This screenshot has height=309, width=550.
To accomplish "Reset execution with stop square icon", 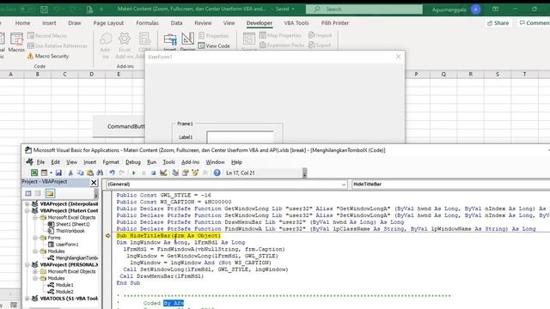I will 153,173.
